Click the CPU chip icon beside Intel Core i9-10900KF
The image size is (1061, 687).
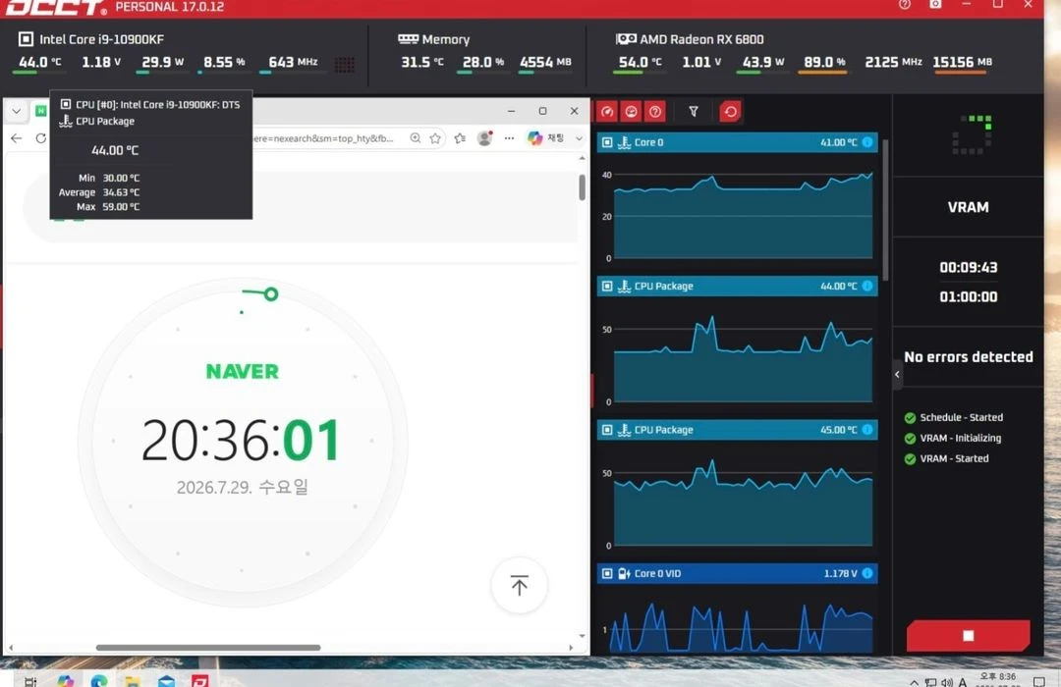pyautogui.click(x=26, y=39)
